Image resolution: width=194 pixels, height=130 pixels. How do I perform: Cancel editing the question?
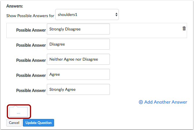tap(14, 123)
